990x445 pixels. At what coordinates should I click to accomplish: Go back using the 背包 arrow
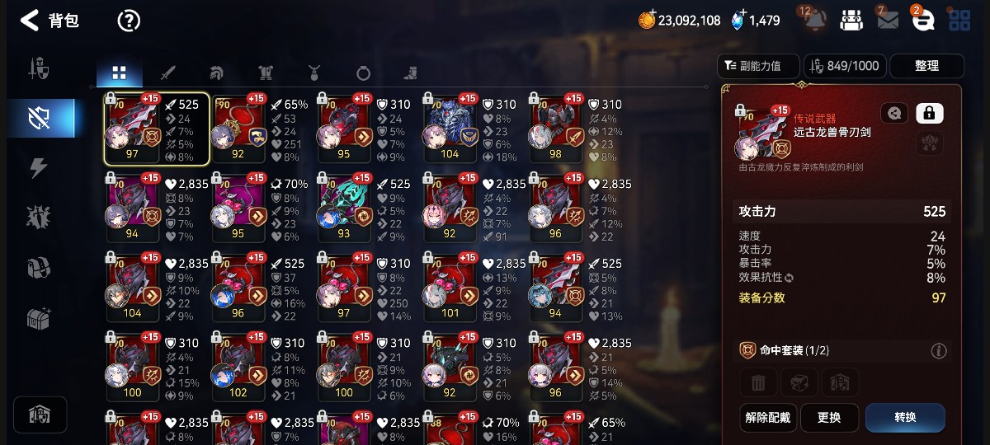pos(30,21)
